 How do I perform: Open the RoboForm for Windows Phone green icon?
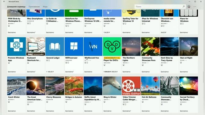(x=74, y=13)
